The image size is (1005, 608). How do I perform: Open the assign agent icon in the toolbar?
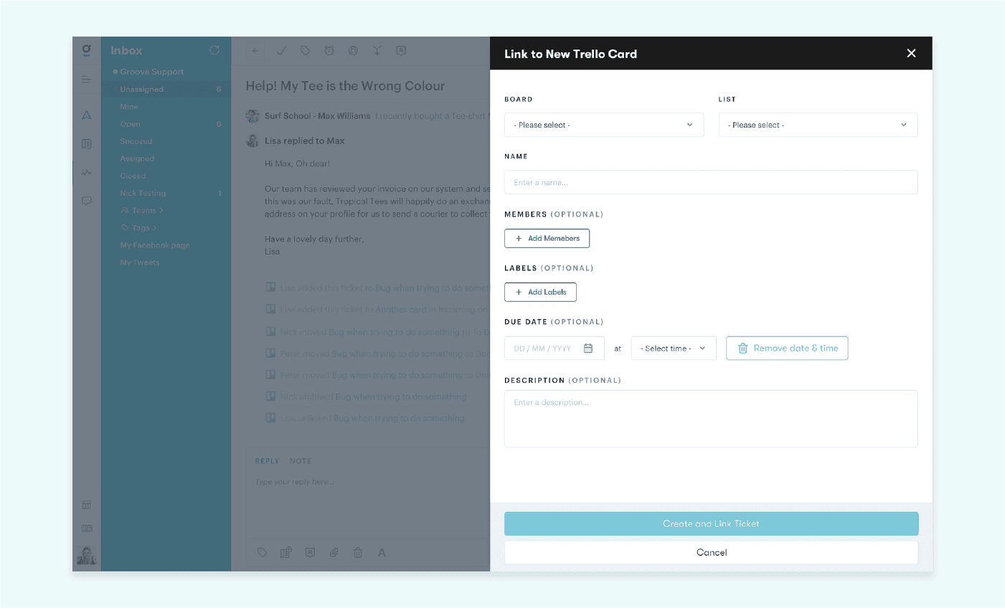coord(401,51)
